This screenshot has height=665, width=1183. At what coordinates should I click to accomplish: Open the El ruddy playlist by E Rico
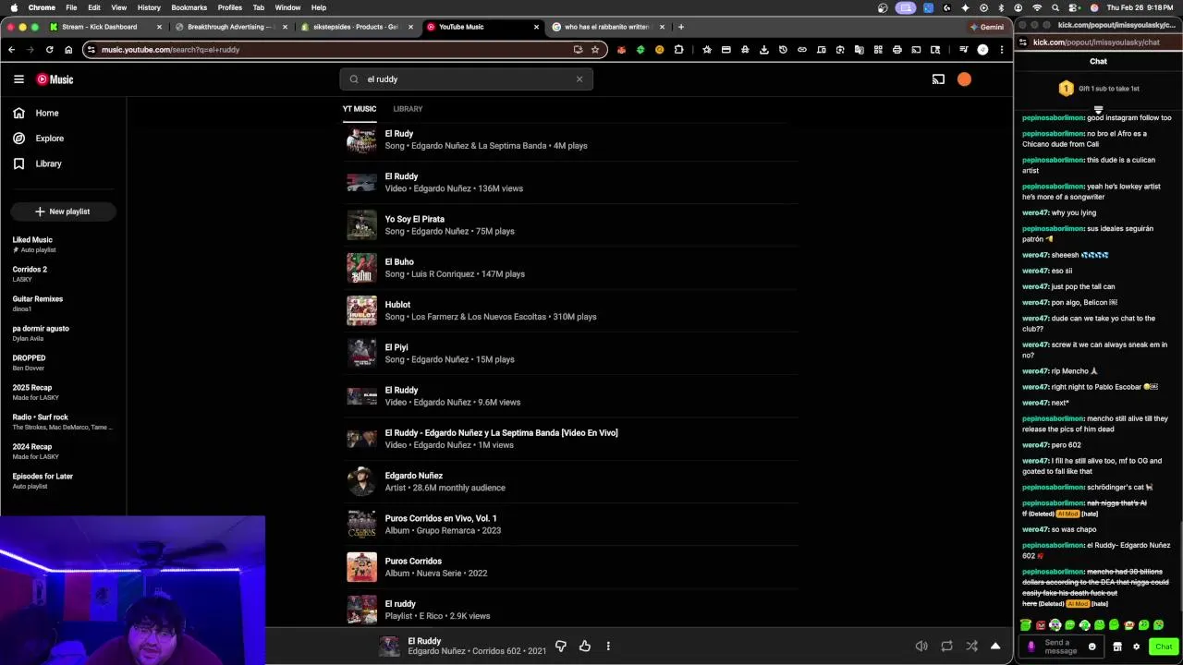click(x=571, y=610)
